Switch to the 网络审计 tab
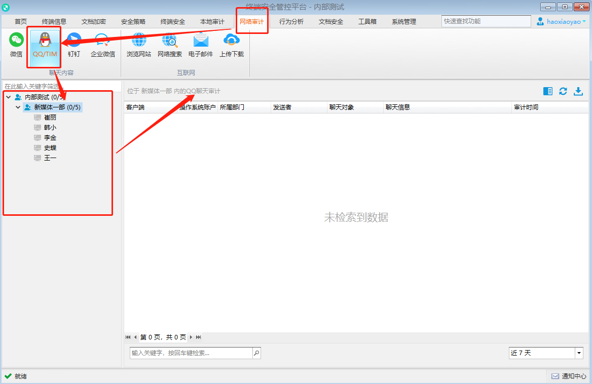Screen dimensions: 592x384 [x=252, y=21]
